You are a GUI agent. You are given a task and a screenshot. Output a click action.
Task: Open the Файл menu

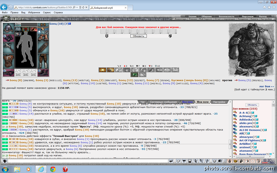coord(5,12)
